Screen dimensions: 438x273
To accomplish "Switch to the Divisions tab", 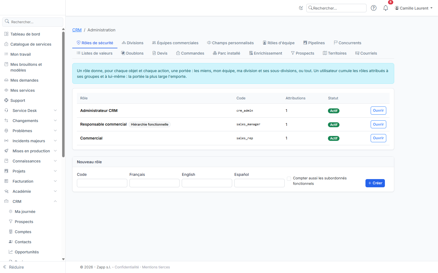I will [132, 43].
